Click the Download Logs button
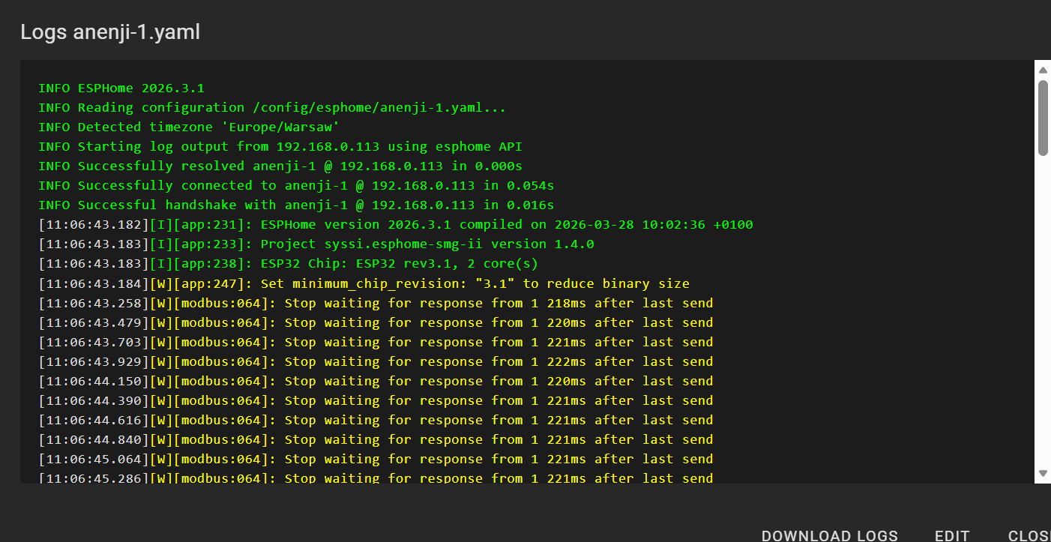 pos(829,535)
